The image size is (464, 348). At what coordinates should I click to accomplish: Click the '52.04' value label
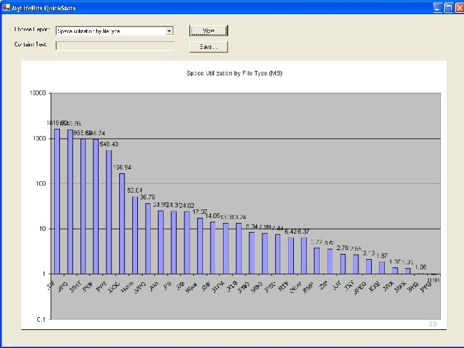(135, 191)
